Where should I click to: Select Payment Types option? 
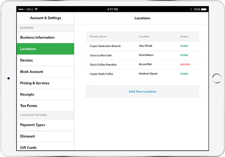(45, 125)
